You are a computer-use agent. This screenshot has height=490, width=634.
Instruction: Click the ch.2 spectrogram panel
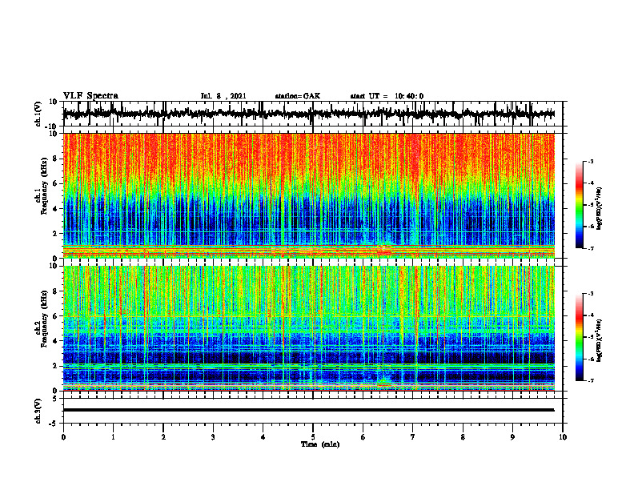click(308, 328)
